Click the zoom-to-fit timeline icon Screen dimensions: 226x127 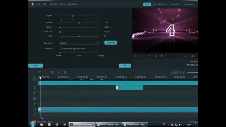176,72
